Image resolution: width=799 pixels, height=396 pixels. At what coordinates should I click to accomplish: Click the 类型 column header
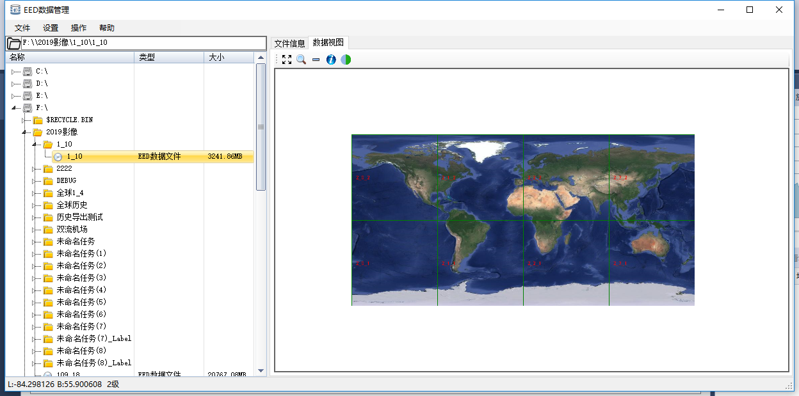147,58
